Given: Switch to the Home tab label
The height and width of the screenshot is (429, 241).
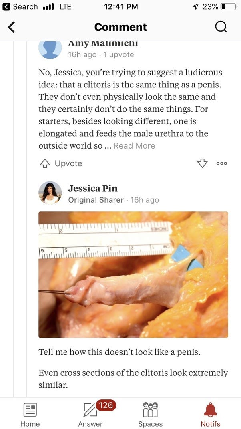Looking at the screenshot, I should [30, 424].
